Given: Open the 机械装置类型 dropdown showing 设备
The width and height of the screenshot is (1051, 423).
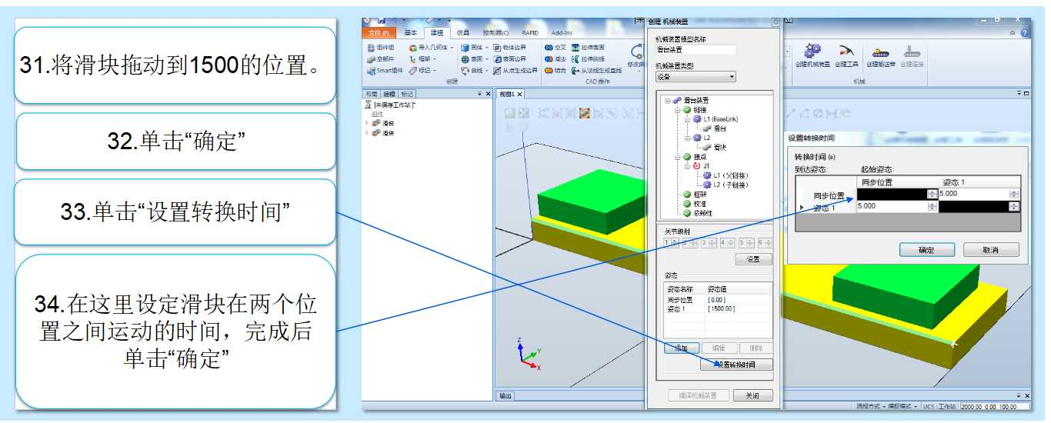Looking at the screenshot, I should [x=696, y=77].
